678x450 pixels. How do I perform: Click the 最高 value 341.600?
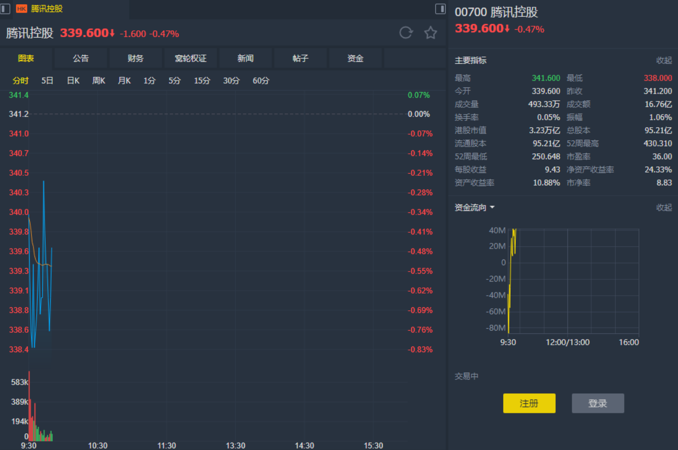546,78
